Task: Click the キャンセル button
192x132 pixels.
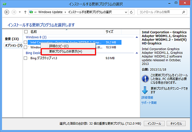Action: 176,124
